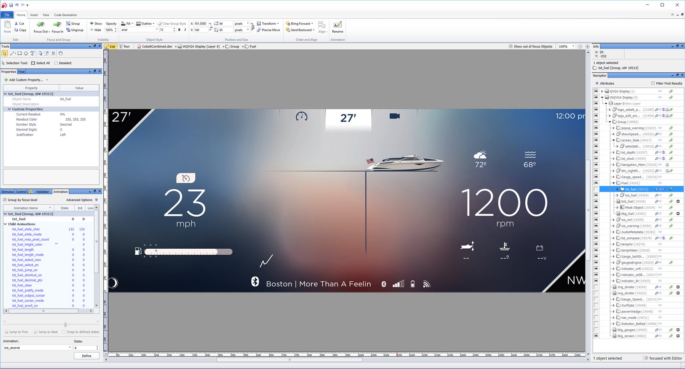Image resolution: width=685 pixels, height=369 pixels.
Task: Collapse the Fuel group node
Action: (614, 183)
